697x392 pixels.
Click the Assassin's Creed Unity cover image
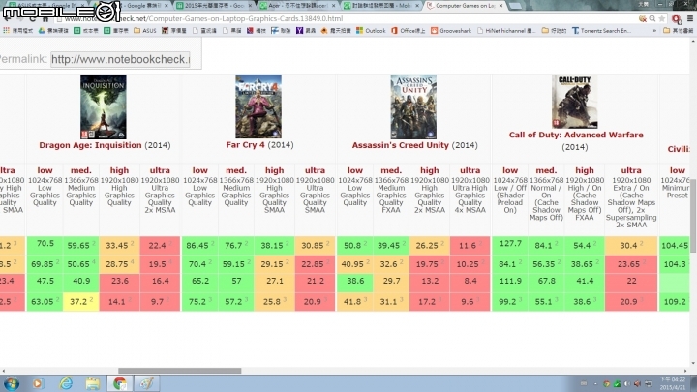pos(413,106)
